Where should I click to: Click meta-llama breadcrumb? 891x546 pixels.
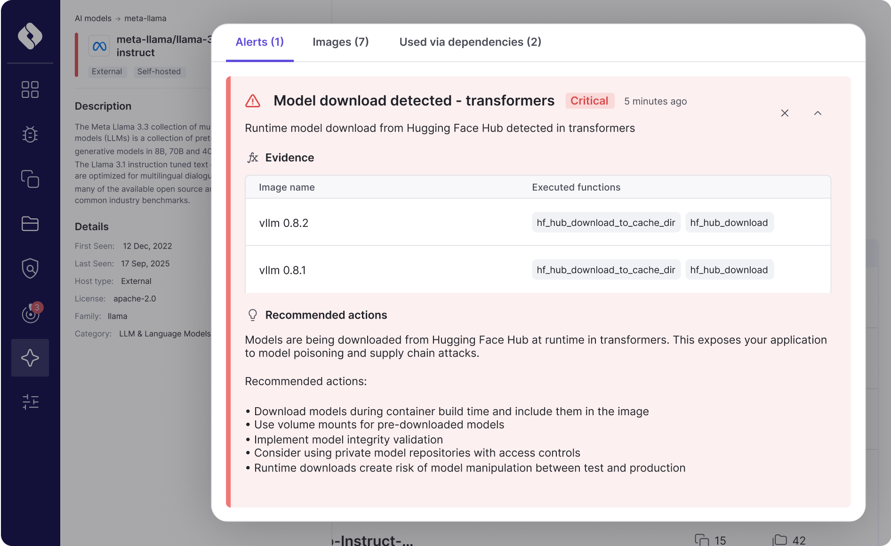[x=145, y=18]
